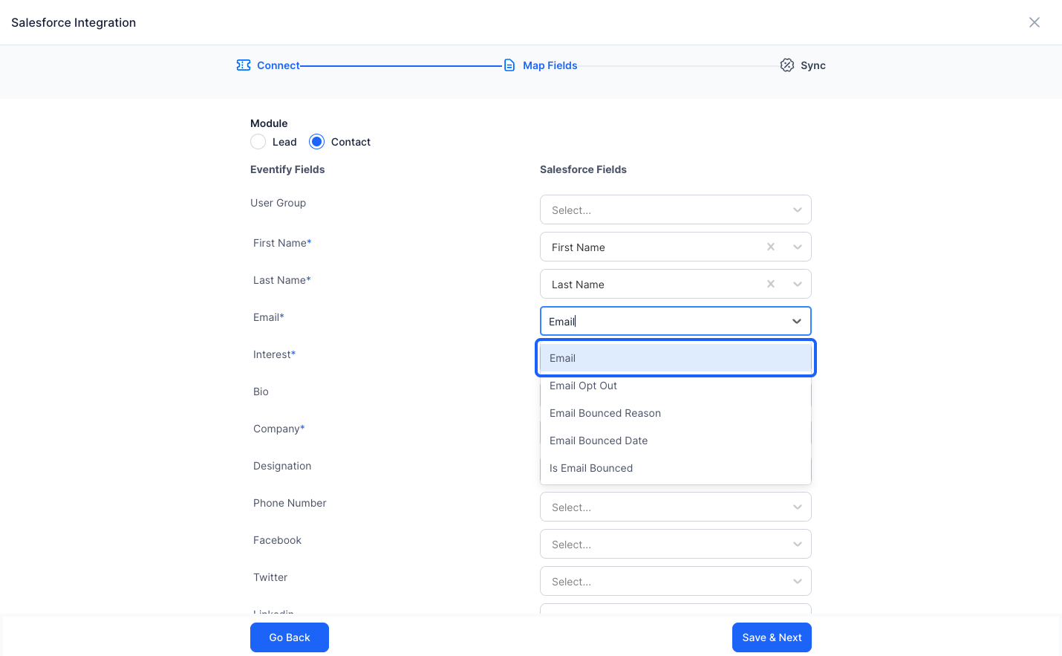1062x656 pixels.
Task: Click the Sync step badge icon
Action: click(787, 65)
